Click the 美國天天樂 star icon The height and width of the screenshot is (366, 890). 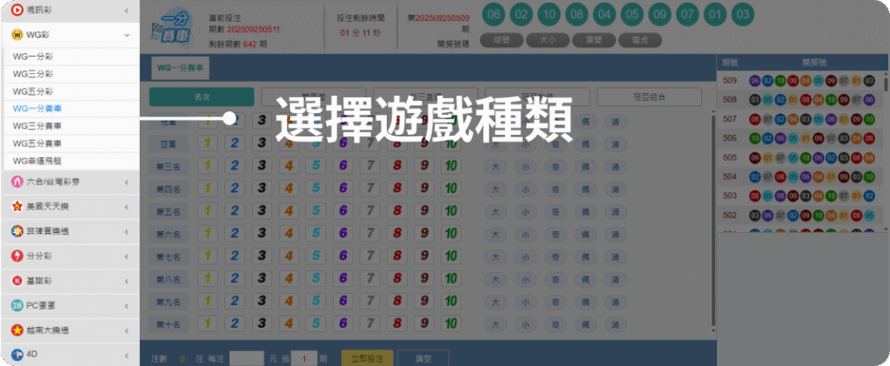[x=17, y=207]
